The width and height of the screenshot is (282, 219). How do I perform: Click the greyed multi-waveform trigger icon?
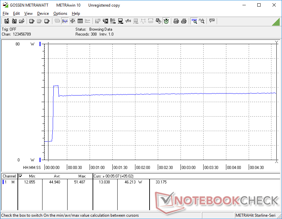151,21
